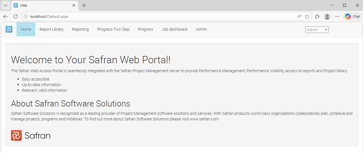Close the SWA browser tab
The image size is (363, 153).
(74, 5)
